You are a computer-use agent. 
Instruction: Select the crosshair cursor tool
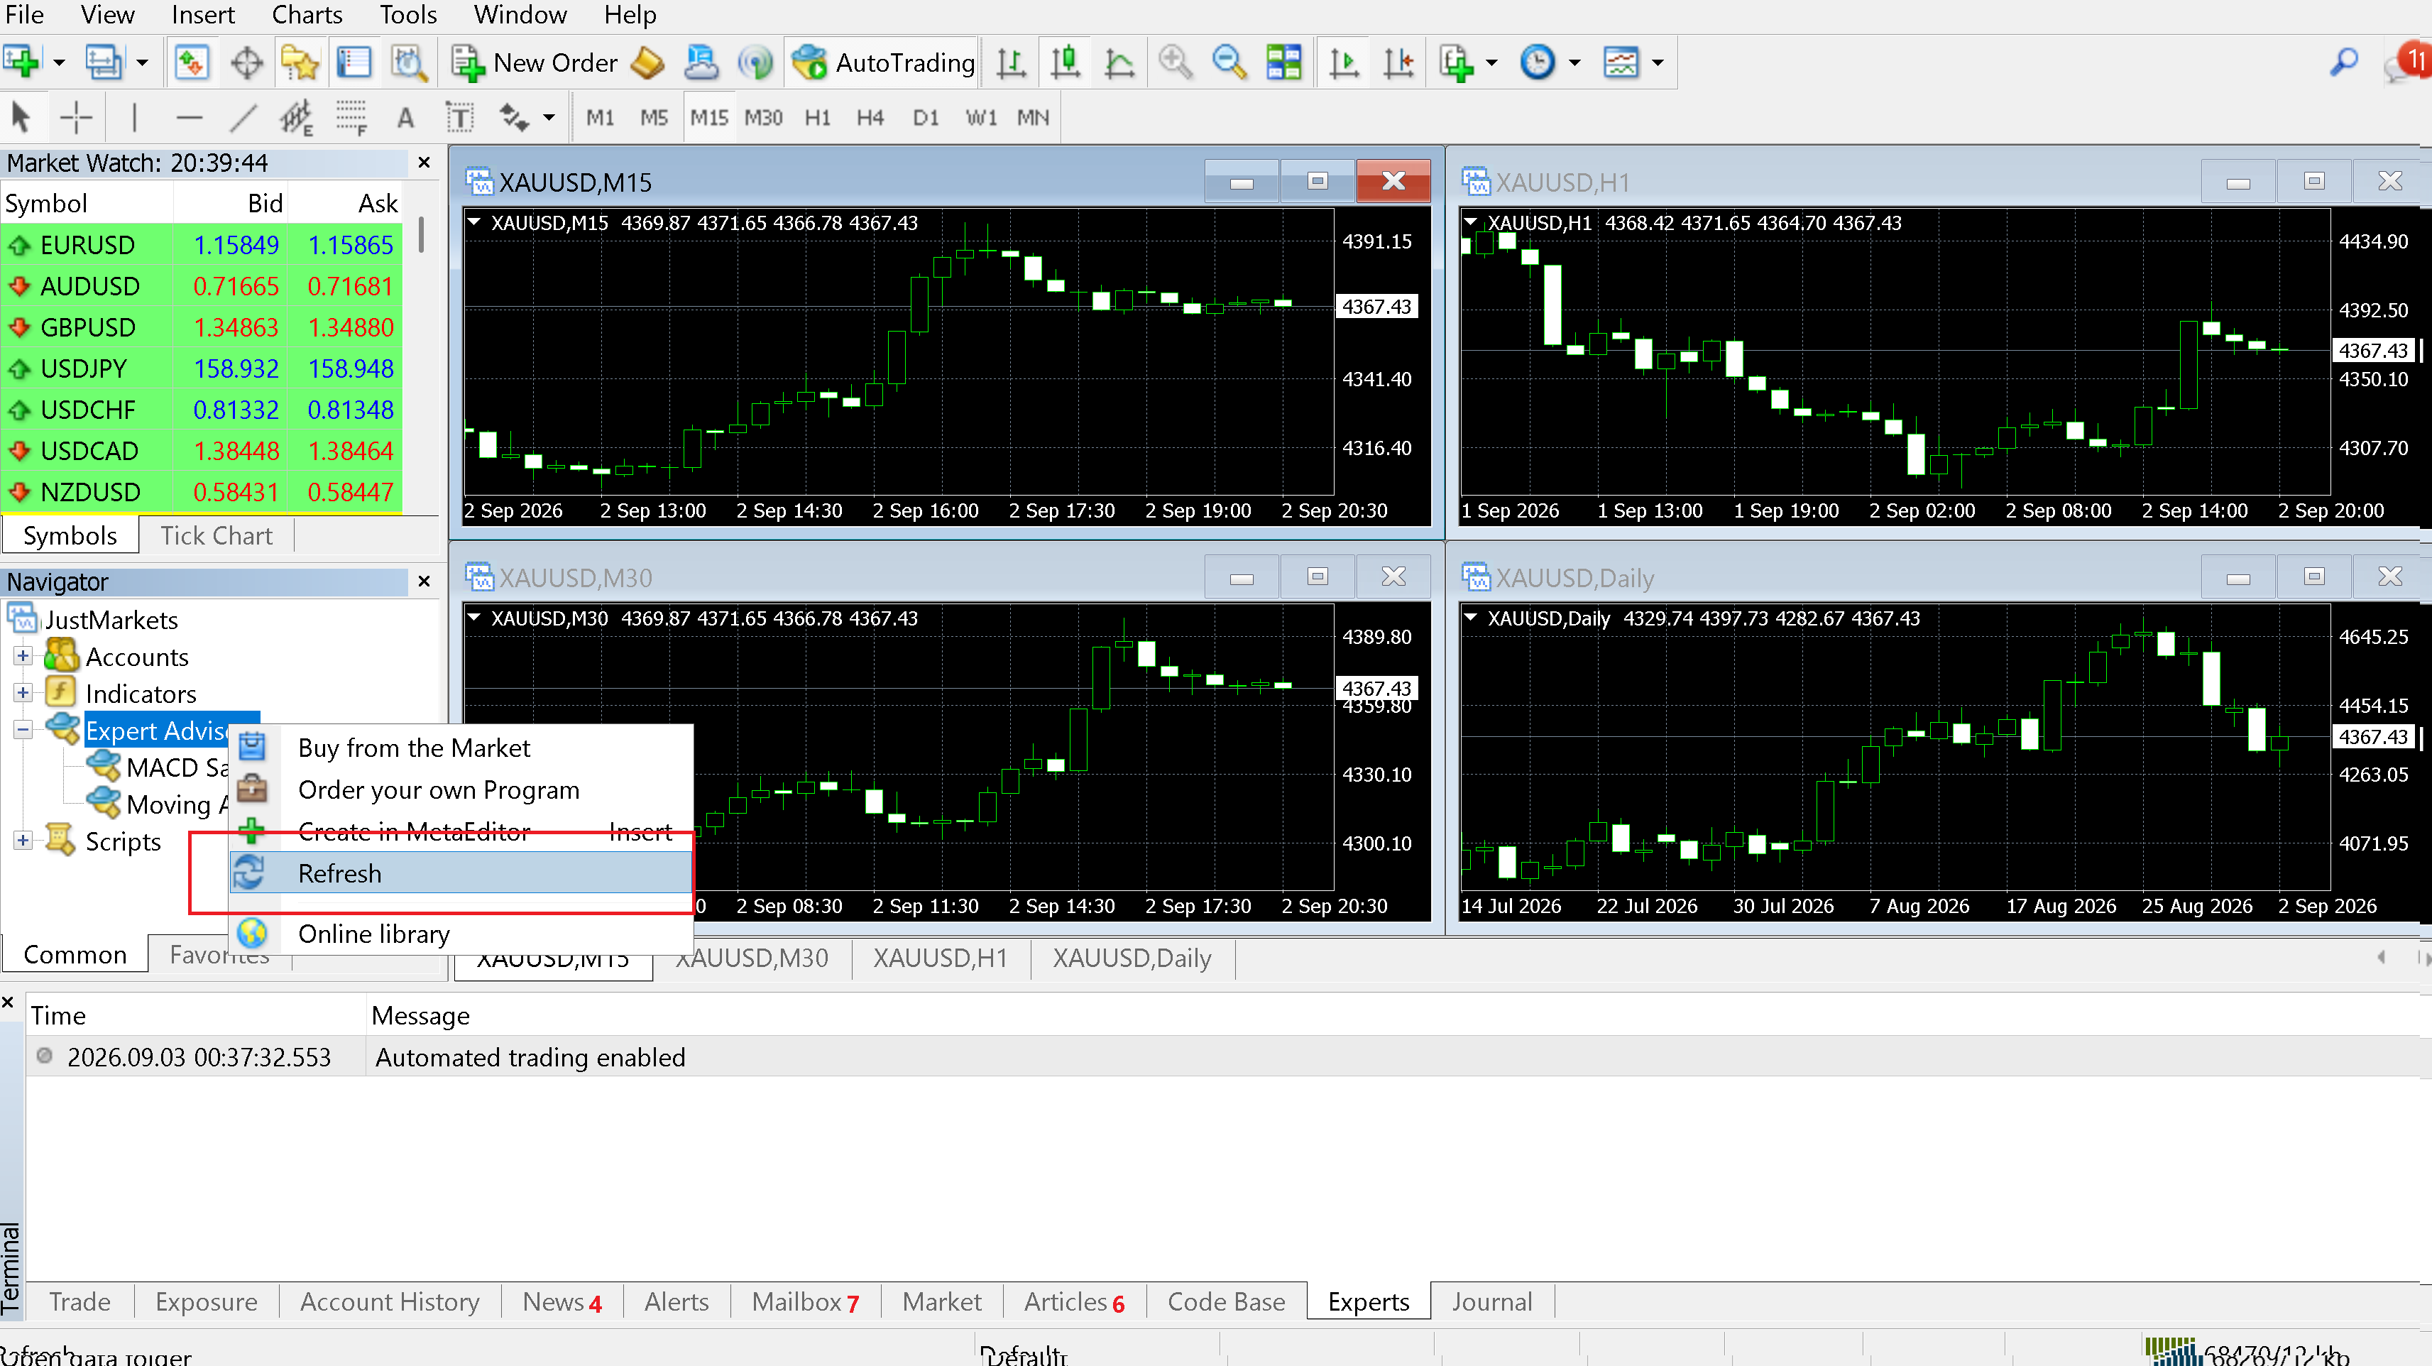pyautogui.click(x=75, y=117)
